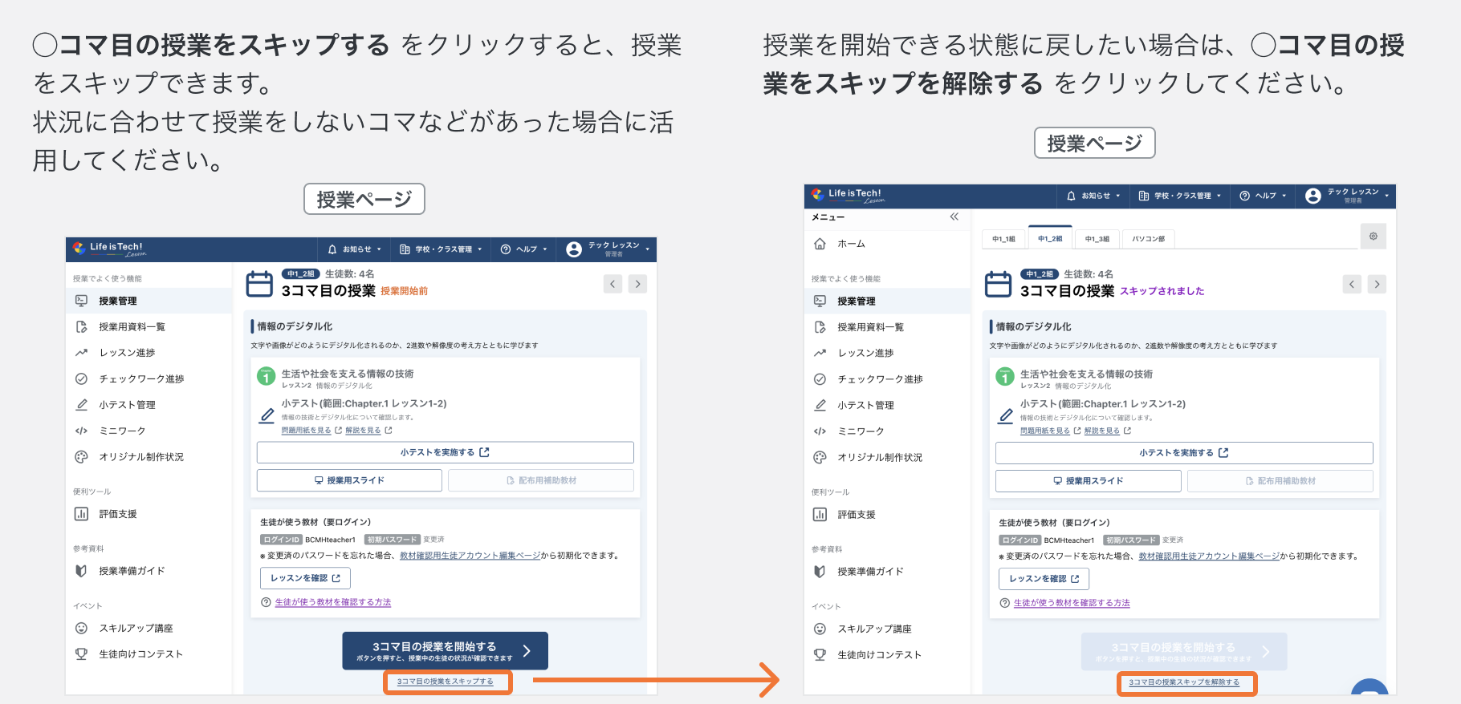Open 授業管理 menu item in right screenshot
1461x704 pixels.
pos(888,301)
